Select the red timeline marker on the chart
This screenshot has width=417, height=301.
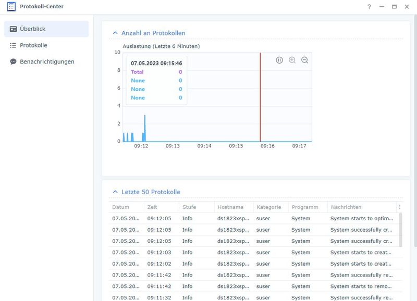[x=260, y=99]
